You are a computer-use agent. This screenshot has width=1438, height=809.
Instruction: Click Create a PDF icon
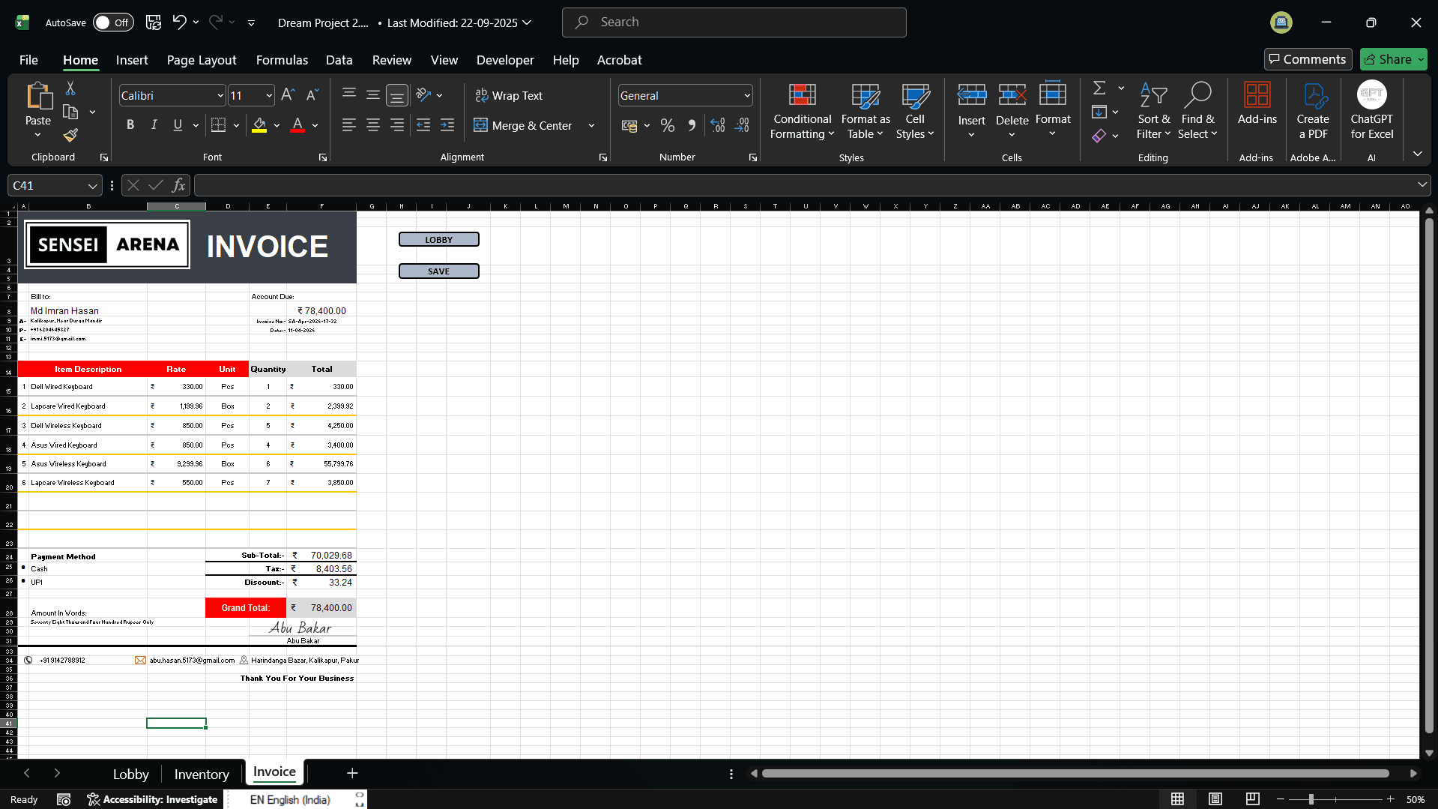tap(1313, 110)
